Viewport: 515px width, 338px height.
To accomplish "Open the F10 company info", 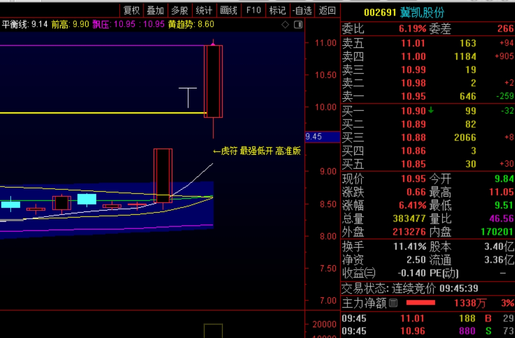I will coord(253,11).
